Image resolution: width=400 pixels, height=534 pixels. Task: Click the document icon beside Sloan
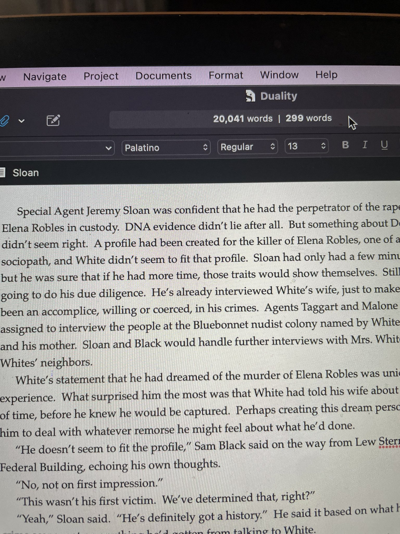click(2, 173)
